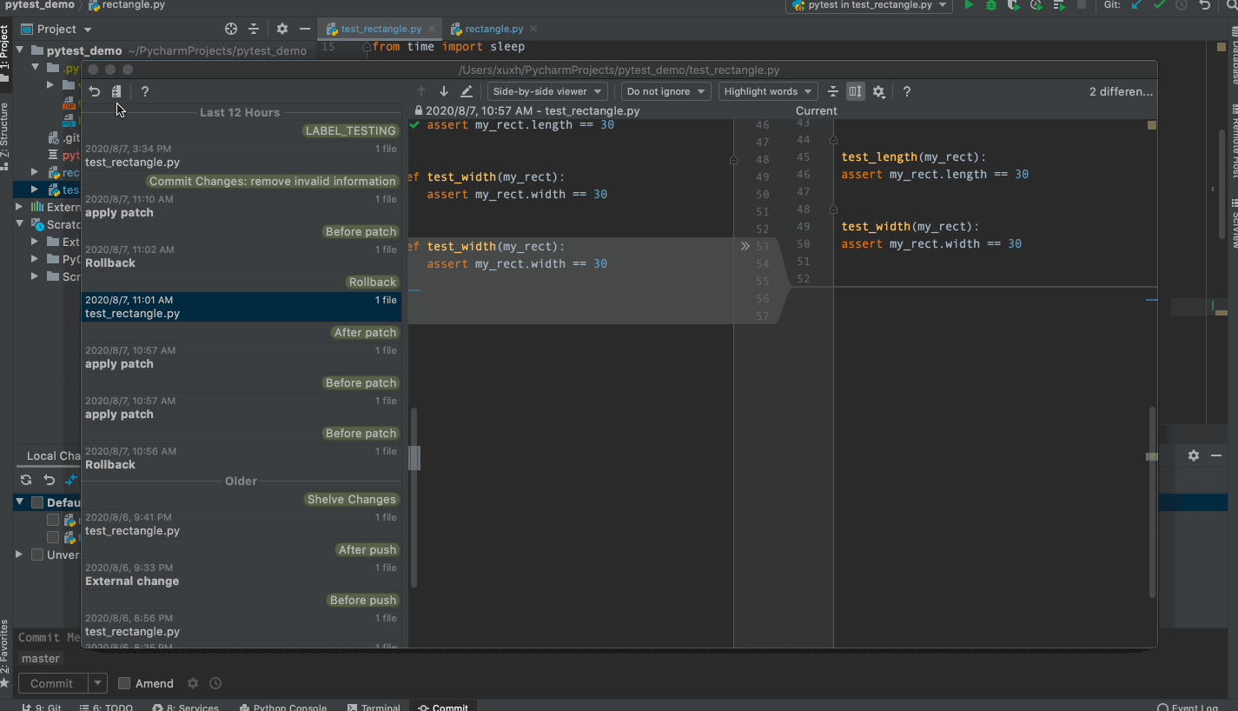The image size is (1238, 711).
Task: Open 1: Project side tool tab
Action: click(5, 53)
